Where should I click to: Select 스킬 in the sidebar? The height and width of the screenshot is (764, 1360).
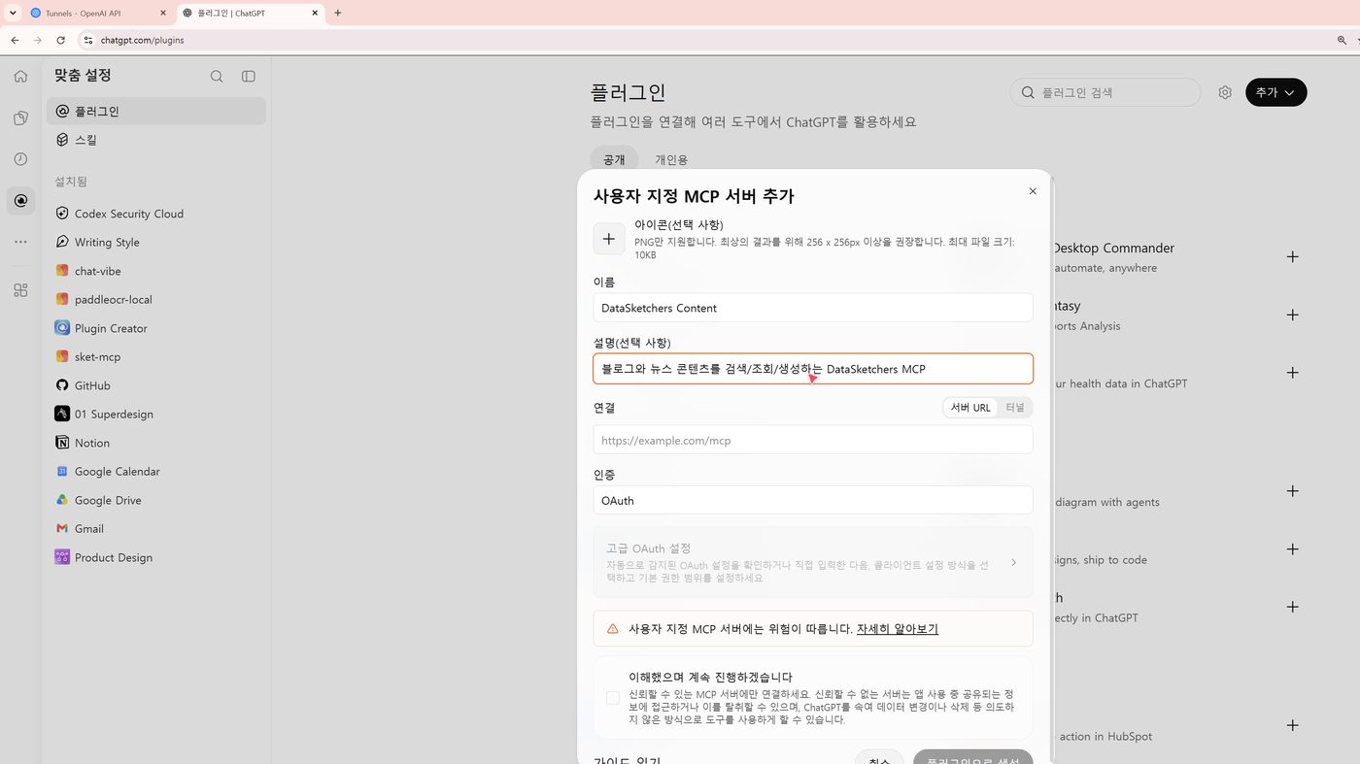pyautogui.click(x=155, y=140)
